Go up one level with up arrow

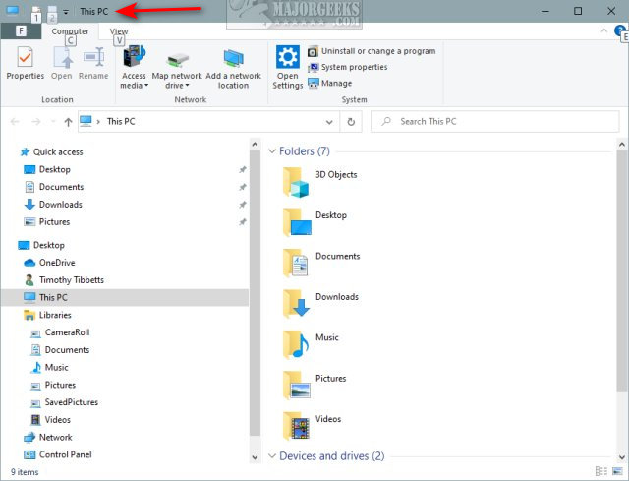click(x=68, y=122)
